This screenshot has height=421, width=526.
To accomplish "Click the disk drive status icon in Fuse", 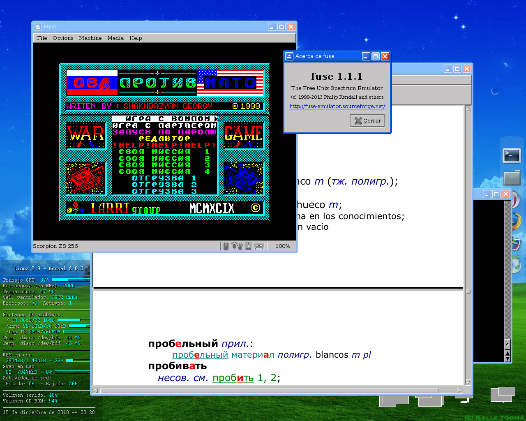I will (248, 246).
